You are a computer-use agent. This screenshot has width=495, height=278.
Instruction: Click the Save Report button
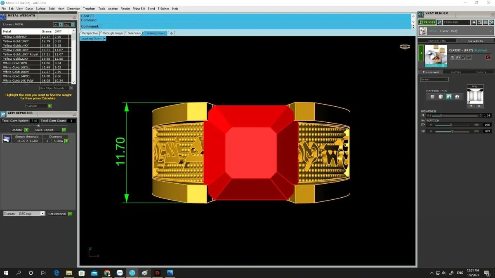[x=50, y=130]
